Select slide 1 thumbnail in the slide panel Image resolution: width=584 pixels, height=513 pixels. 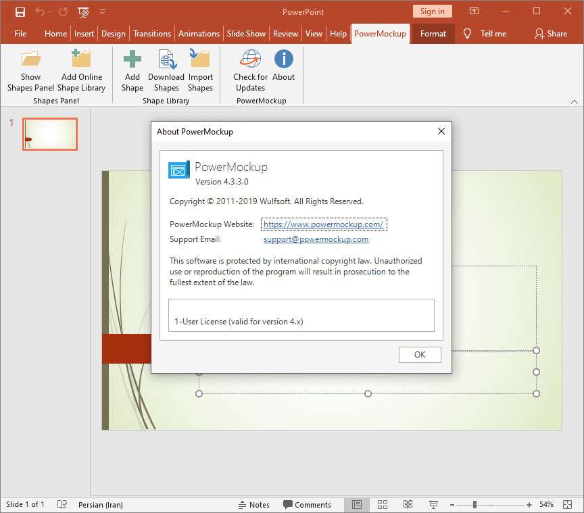[x=50, y=134]
